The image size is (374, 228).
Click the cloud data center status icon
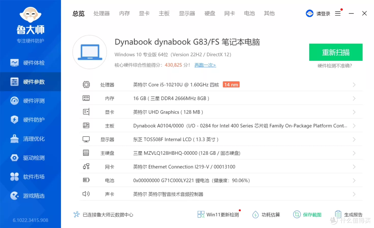click(76, 215)
